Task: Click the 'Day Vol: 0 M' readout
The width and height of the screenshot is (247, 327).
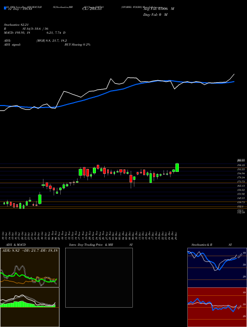Action: tap(155, 14)
